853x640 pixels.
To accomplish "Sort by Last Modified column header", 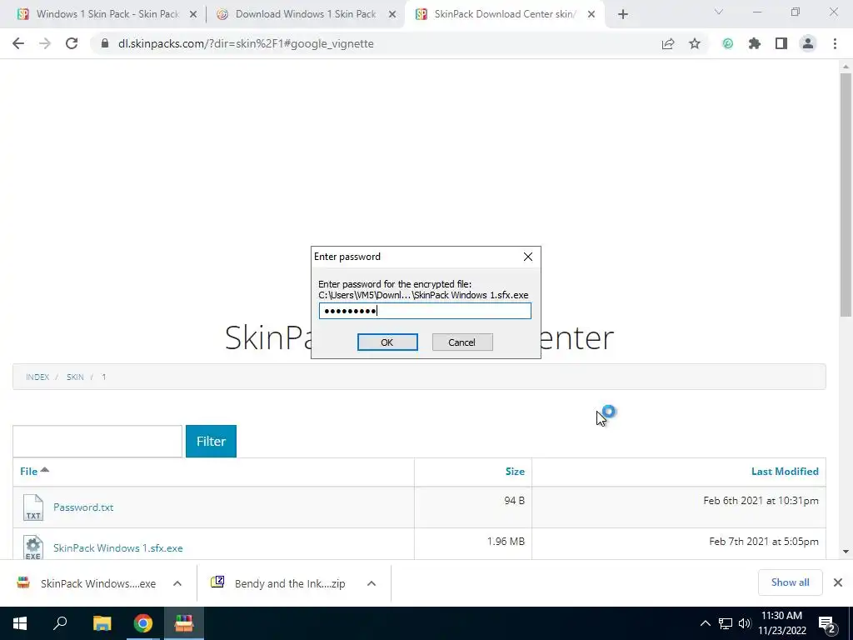I will [x=785, y=472].
